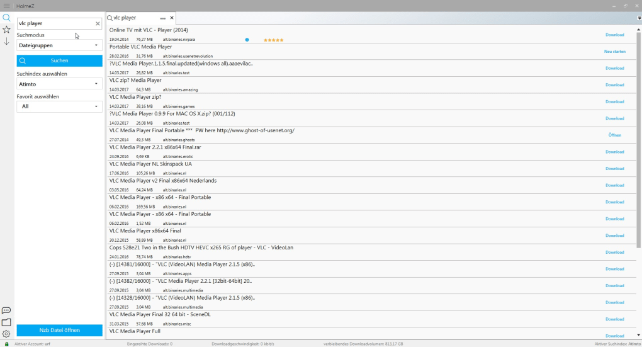Screen dimensions: 642x347
Task: Click Öffnen for VLC Media Player Final Portable
Action: (x=614, y=135)
